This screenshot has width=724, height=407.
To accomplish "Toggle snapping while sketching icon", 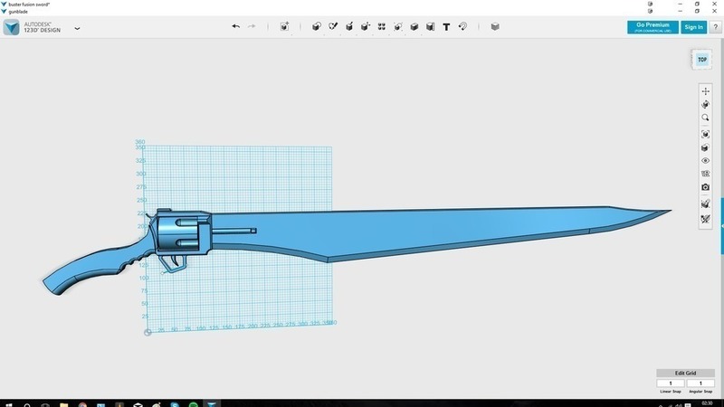I will [x=705, y=203].
